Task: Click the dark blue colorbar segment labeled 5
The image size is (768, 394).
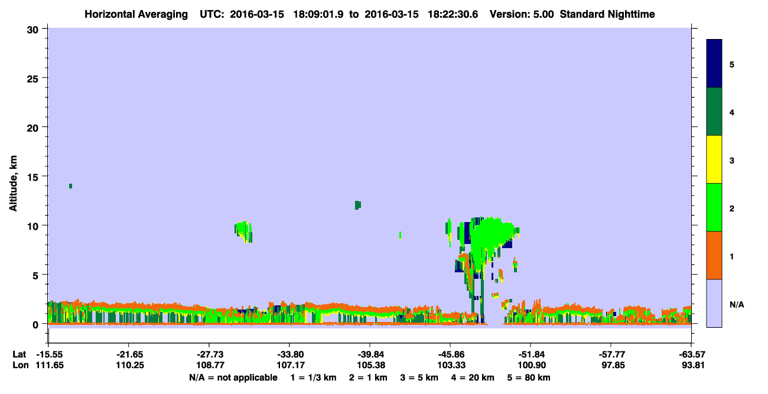Action: pyautogui.click(x=714, y=64)
